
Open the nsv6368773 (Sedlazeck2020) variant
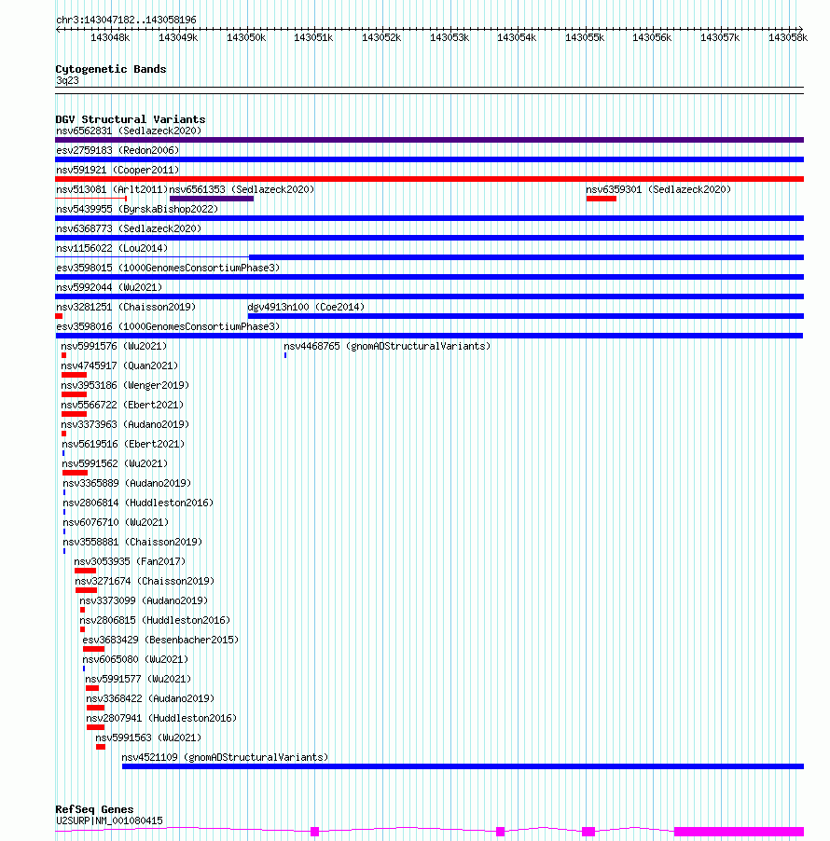pyautogui.click(x=129, y=229)
